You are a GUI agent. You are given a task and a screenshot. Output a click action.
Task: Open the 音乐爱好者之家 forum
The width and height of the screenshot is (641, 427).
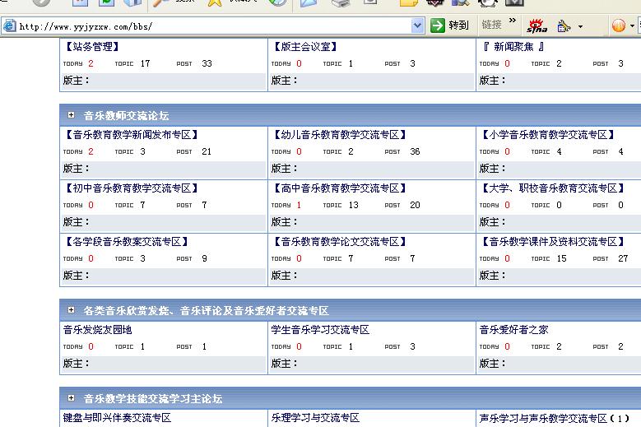[513, 330]
